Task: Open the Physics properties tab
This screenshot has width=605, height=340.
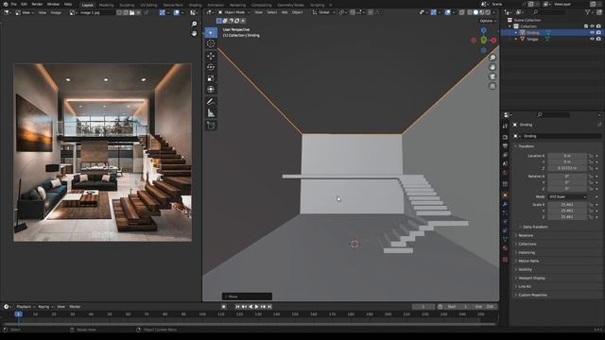Action: click(x=505, y=222)
